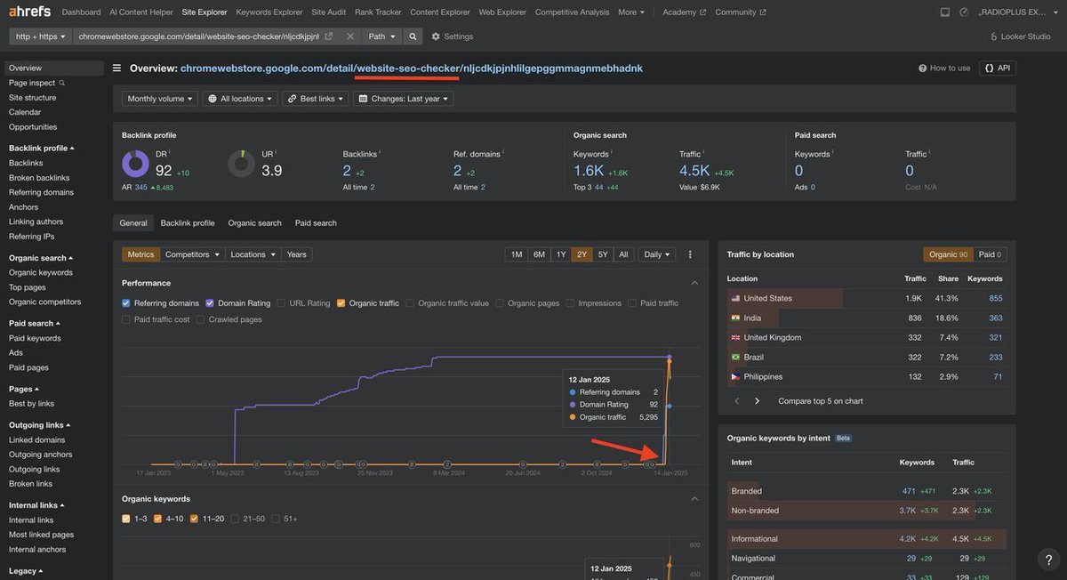Select the 5Y time range

(603, 254)
